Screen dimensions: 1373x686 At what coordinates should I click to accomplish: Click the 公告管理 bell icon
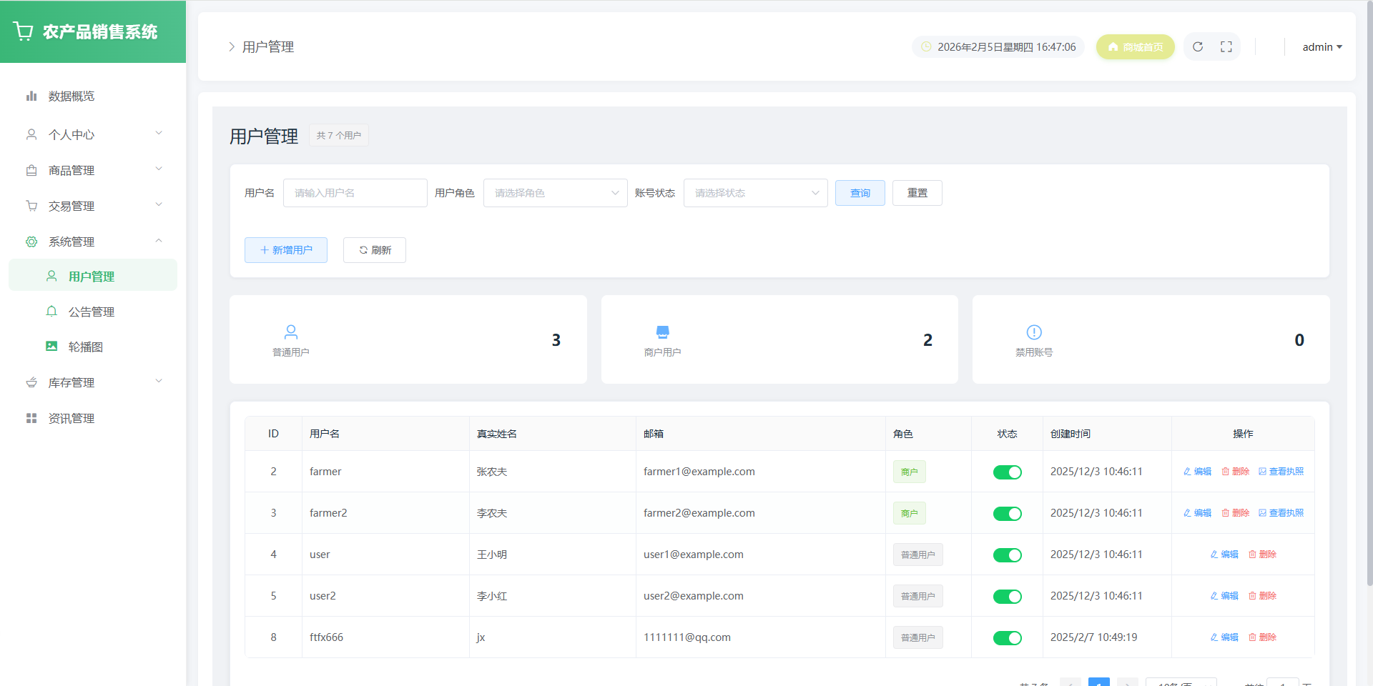pyautogui.click(x=51, y=312)
